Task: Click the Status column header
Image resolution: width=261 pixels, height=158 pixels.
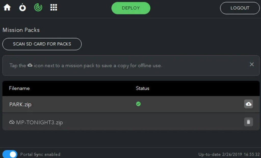Action: (x=142, y=88)
